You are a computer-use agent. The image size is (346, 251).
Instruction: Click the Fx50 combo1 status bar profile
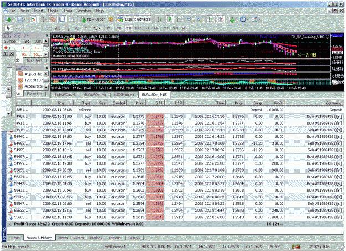[115, 247]
